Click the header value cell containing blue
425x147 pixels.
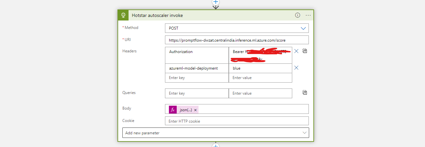click(260, 68)
